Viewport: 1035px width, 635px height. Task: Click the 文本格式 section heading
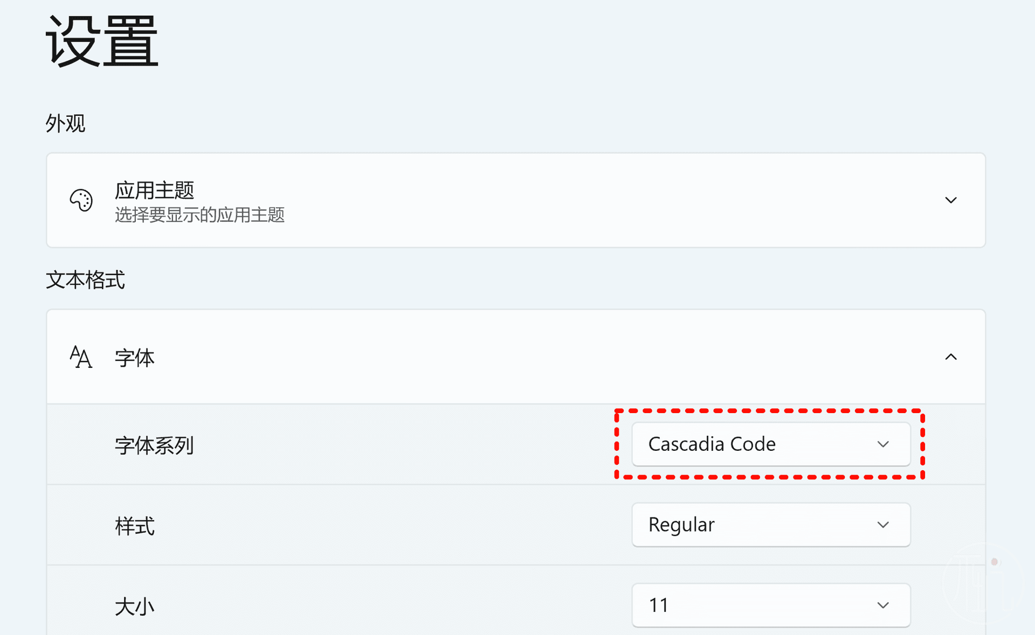click(85, 280)
